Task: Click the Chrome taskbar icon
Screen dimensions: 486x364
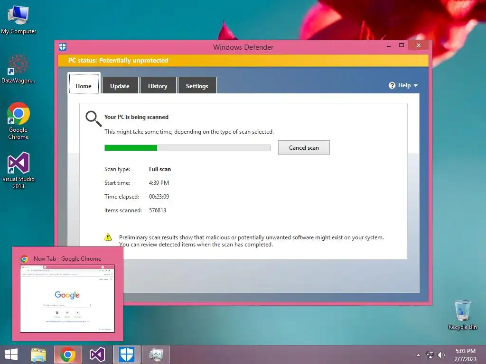Action: tap(67, 355)
